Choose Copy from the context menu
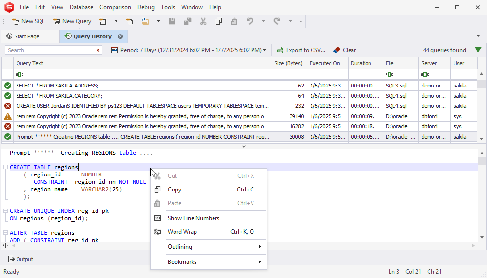Screen dimensions: 487x278 [x=209, y=190]
